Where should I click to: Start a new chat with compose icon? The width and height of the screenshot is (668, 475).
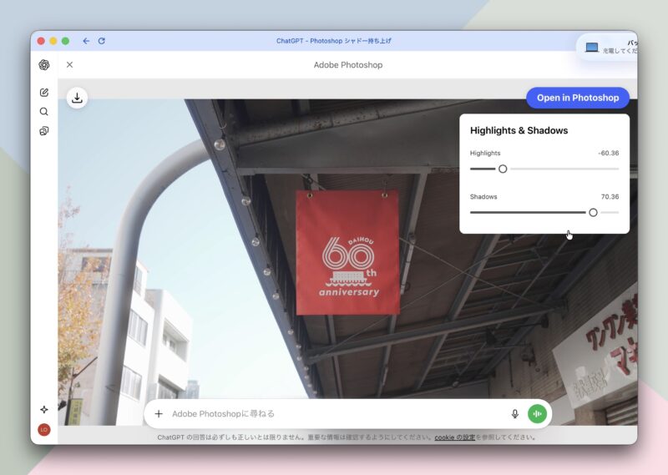(44, 93)
